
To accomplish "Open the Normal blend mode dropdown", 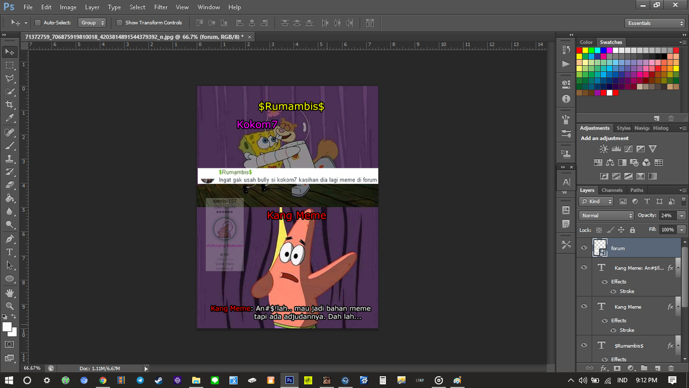I will (x=607, y=216).
